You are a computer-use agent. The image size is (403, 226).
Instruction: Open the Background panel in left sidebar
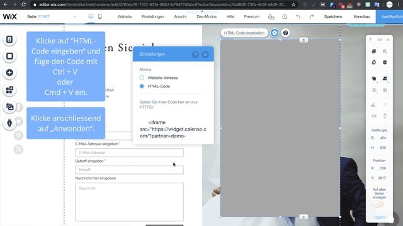tap(9, 56)
